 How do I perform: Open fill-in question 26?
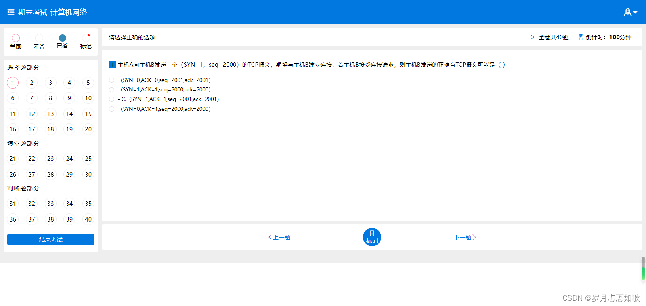click(x=13, y=175)
